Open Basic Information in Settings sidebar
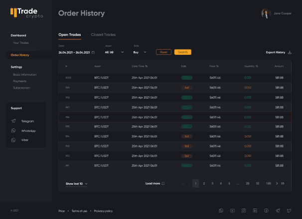Screen dimensions: 302x219 pyautogui.click(x=24, y=75)
